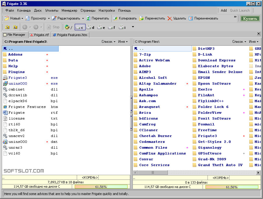This screenshot has height=199, width=263.
Task: Select the CCleaner folder
Action: click(148, 130)
